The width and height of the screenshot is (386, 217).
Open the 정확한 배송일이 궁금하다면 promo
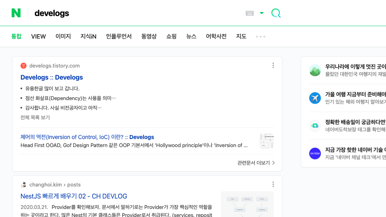click(355, 122)
